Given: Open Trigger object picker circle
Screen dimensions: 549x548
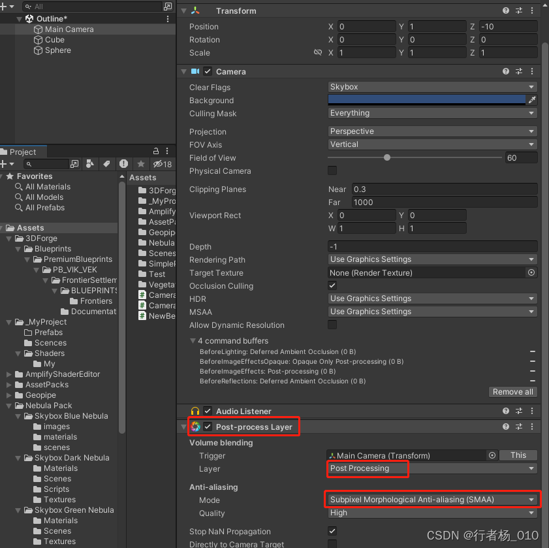Looking at the screenshot, I should 492,455.
